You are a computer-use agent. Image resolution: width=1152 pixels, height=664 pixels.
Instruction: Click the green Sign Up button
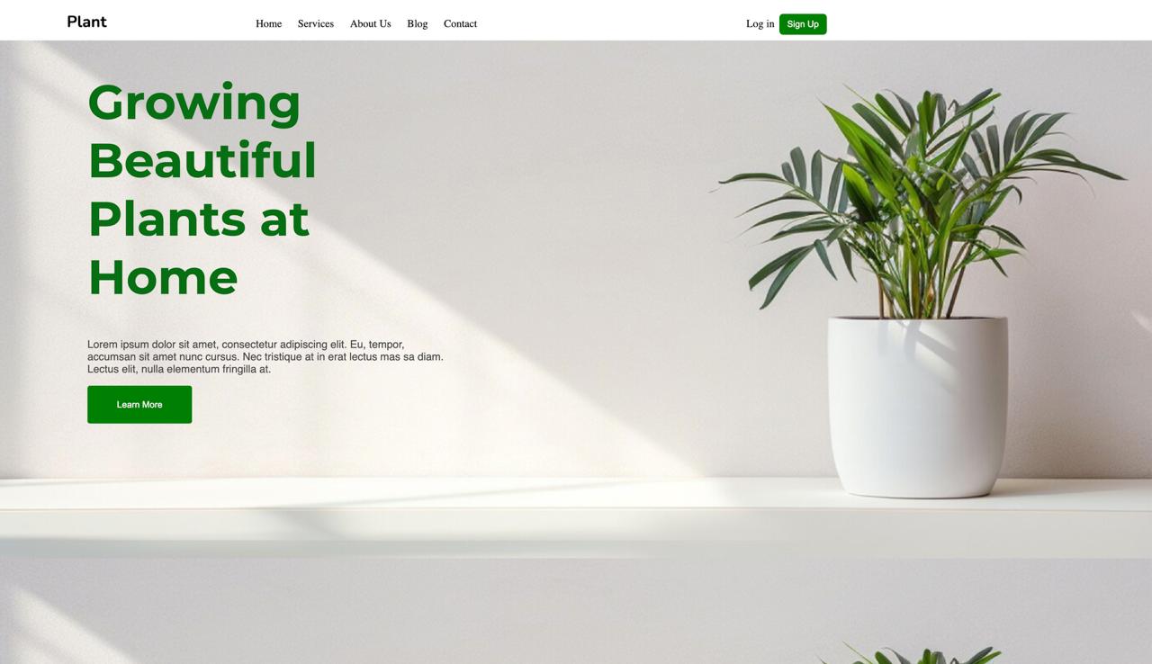click(803, 24)
